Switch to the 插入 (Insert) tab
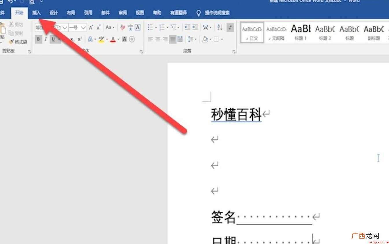This screenshot has width=389, height=244. 36,13
